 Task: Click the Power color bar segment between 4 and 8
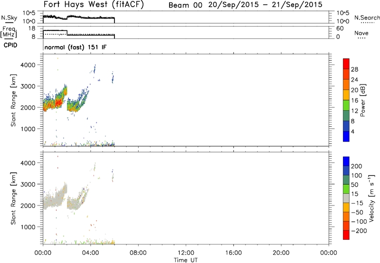[x=346, y=126]
